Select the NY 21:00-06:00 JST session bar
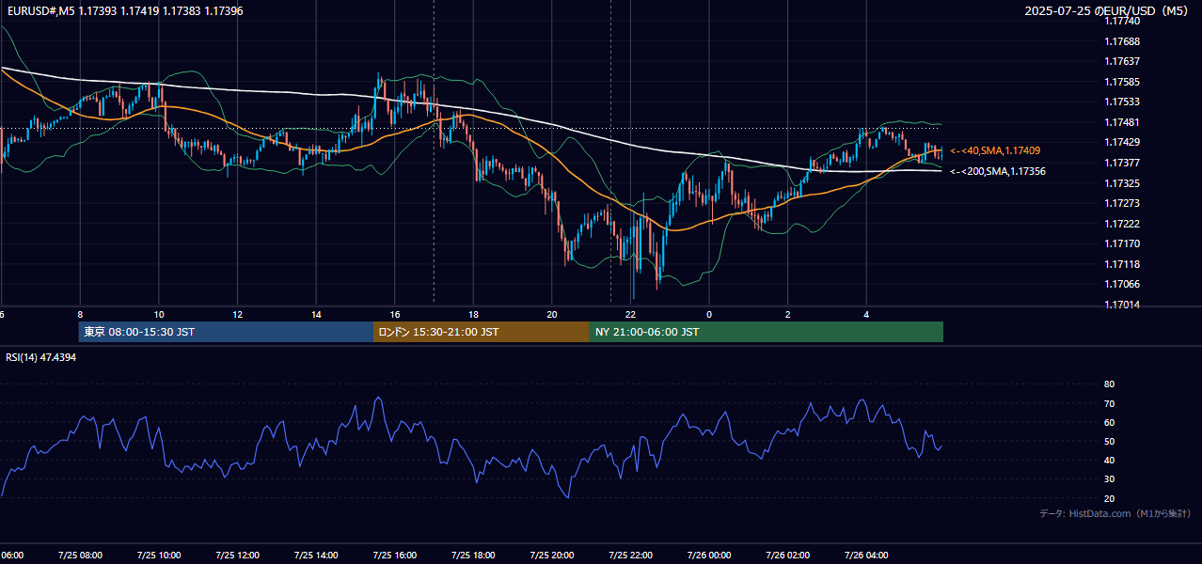 point(767,332)
